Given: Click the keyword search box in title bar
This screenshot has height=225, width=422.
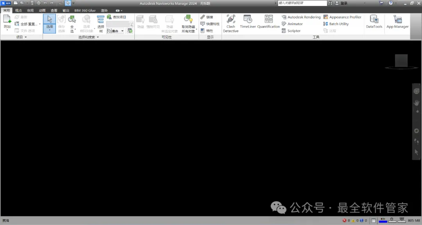Looking at the screenshot, I should tap(302, 3).
